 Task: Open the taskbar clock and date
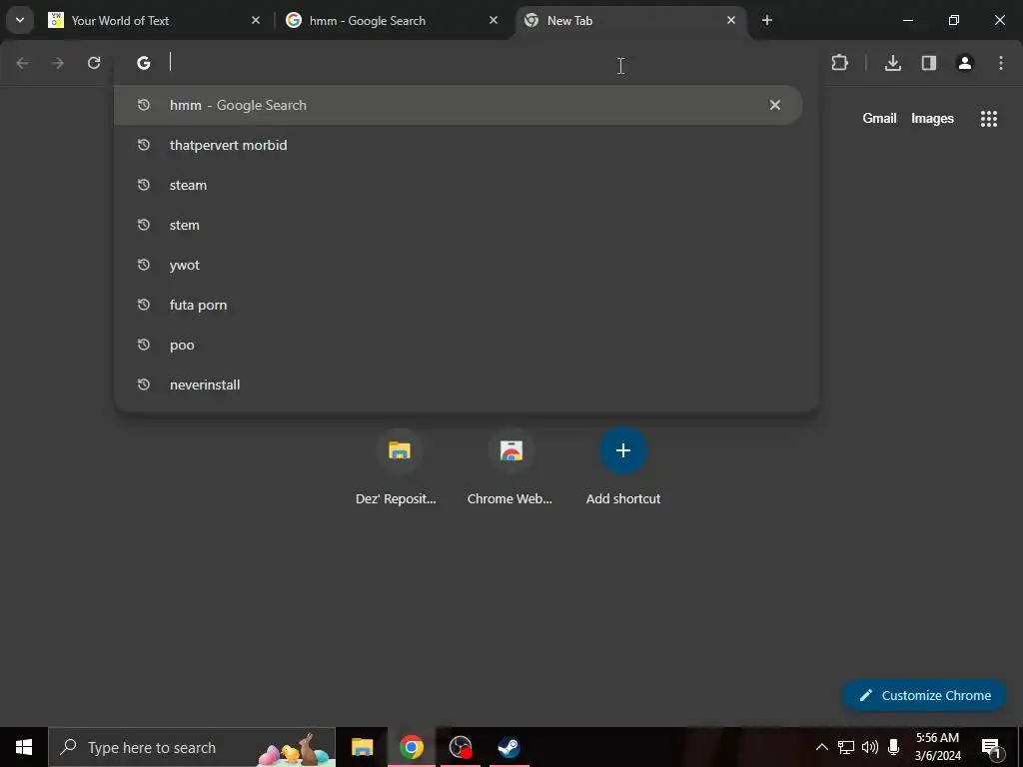[x=937, y=747]
